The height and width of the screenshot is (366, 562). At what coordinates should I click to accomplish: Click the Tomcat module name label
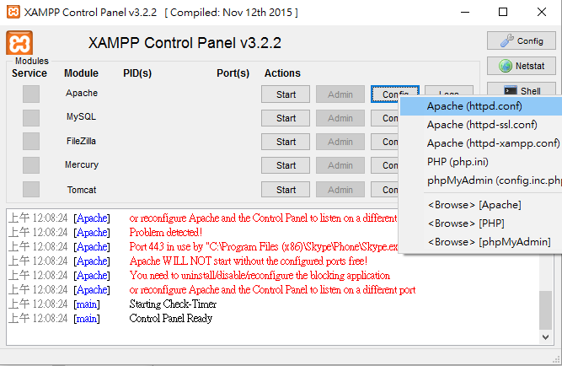click(x=82, y=190)
